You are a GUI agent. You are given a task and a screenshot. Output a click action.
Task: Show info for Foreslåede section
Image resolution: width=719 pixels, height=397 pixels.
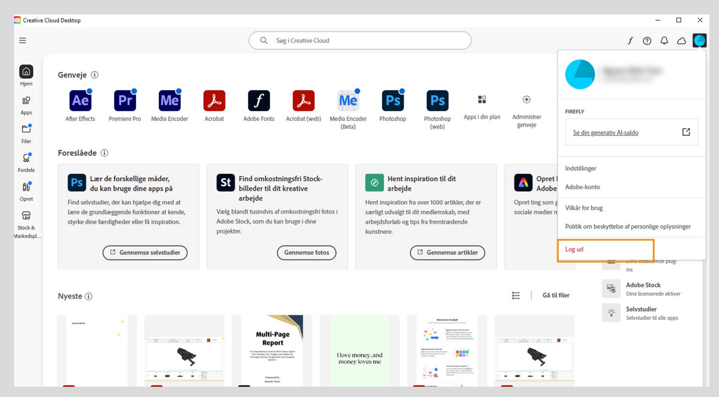pos(104,153)
